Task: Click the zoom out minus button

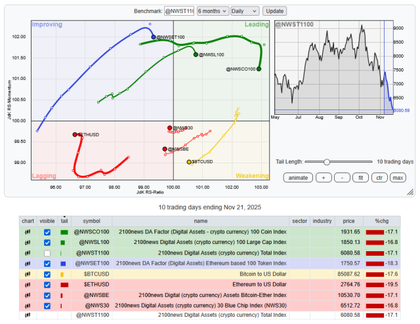Action: pos(342,178)
